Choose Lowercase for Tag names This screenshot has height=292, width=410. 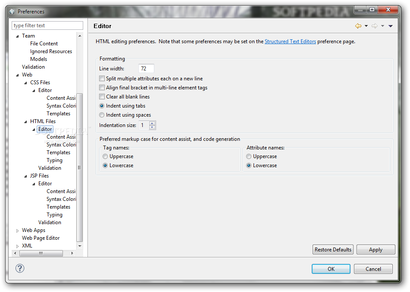pos(105,165)
